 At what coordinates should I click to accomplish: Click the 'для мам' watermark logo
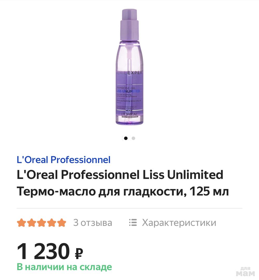(246, 271)
